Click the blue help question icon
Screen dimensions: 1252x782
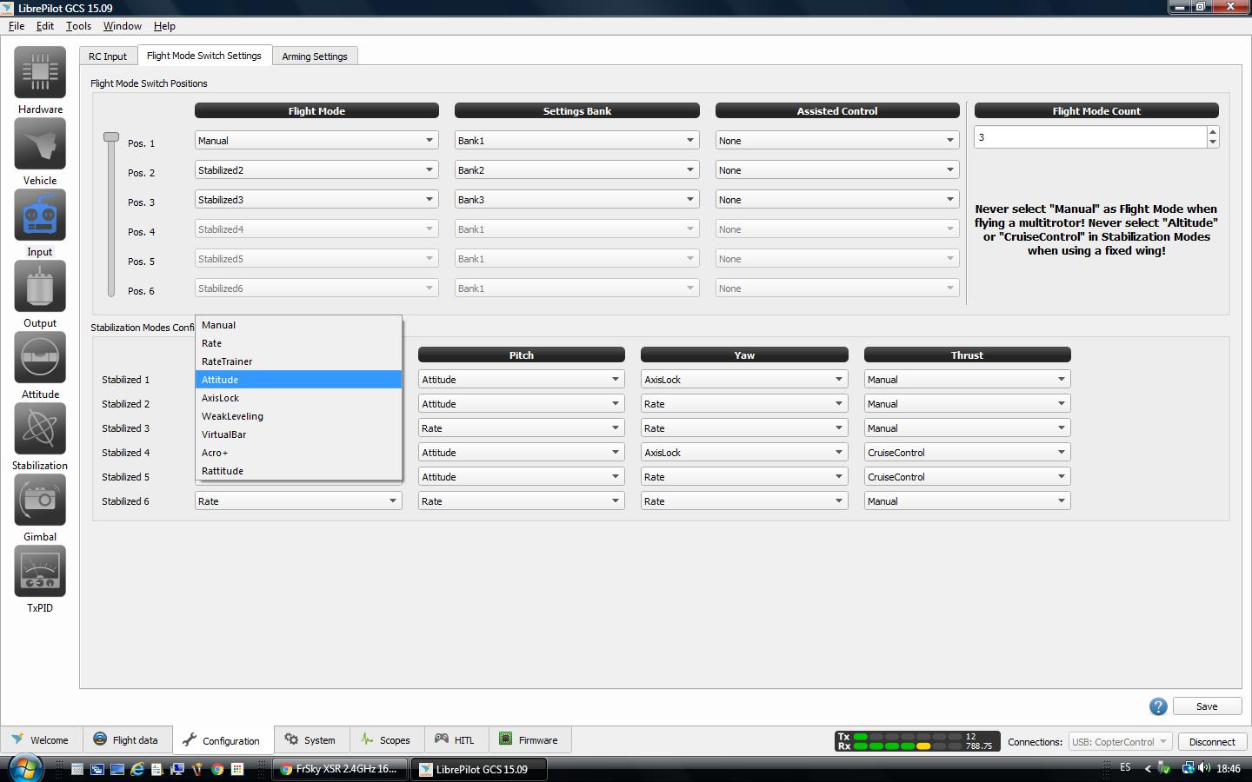pyautogui.click(x=1158, y=706)
